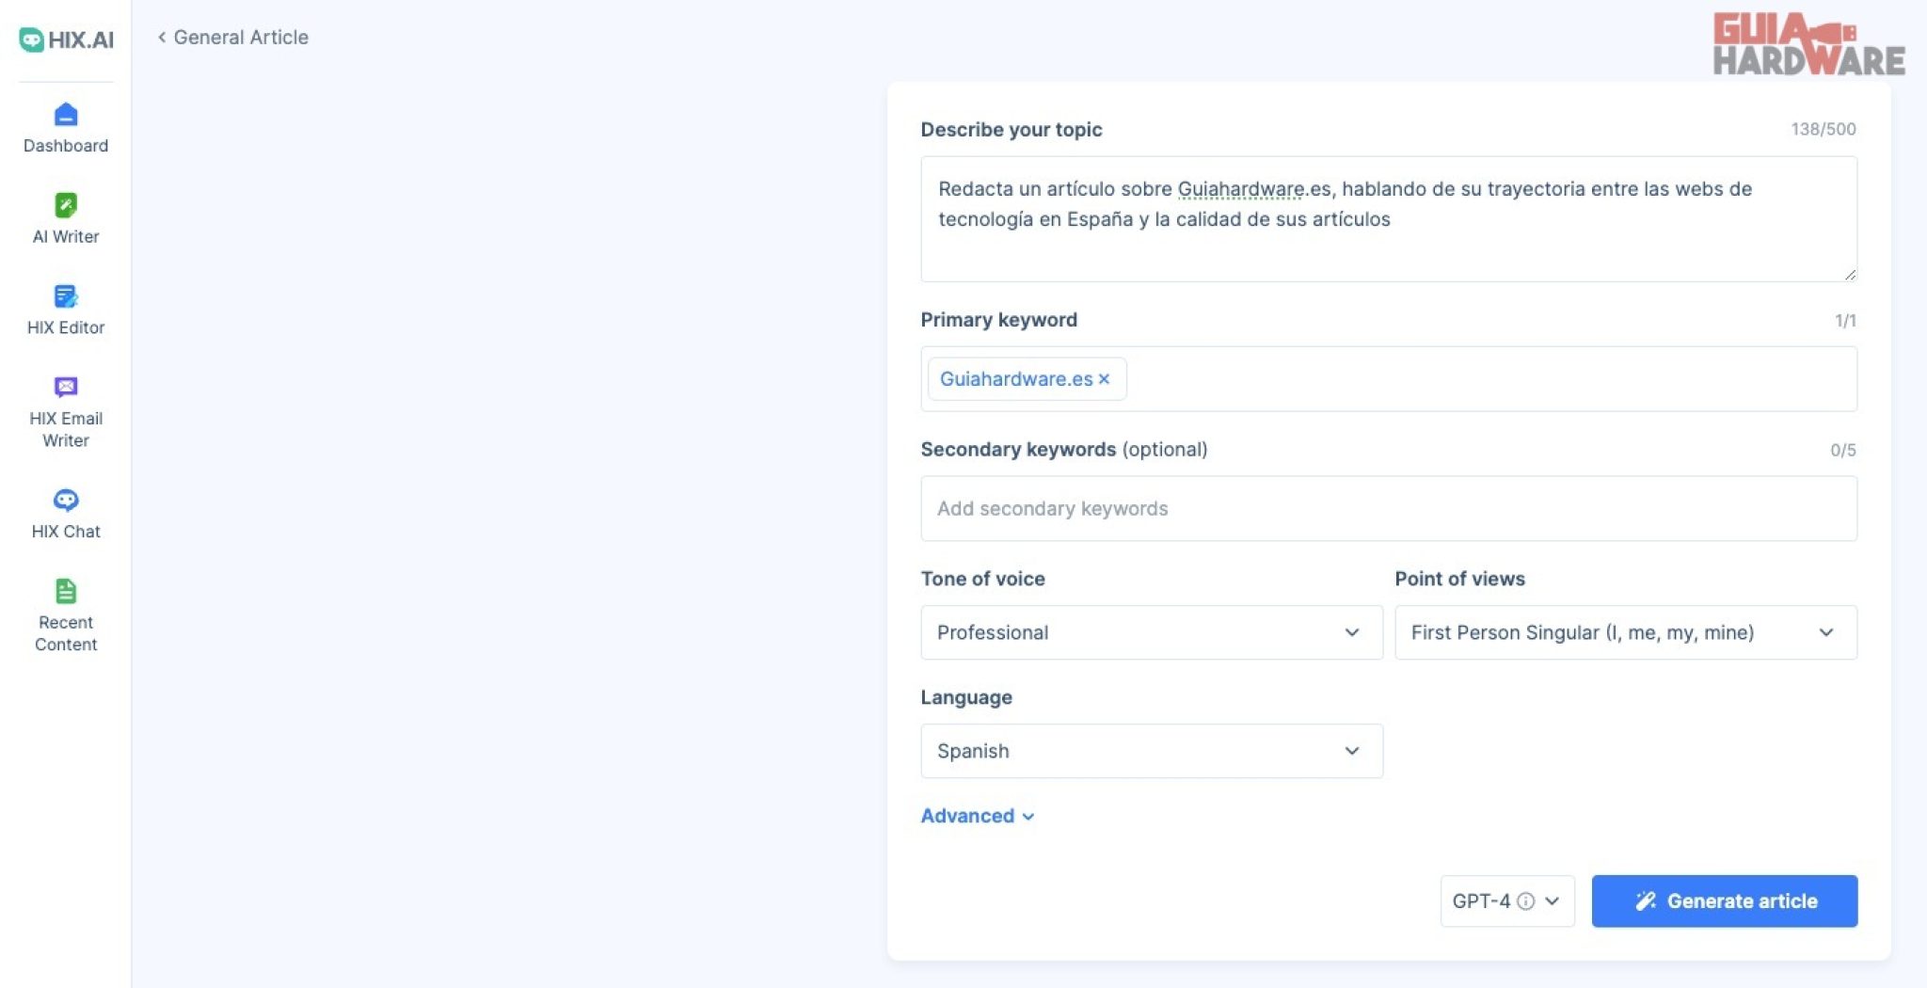Open the Language dropdown showing Spanish
1927x988 pixels.
pyautogui.click(x=1151, y=750)
